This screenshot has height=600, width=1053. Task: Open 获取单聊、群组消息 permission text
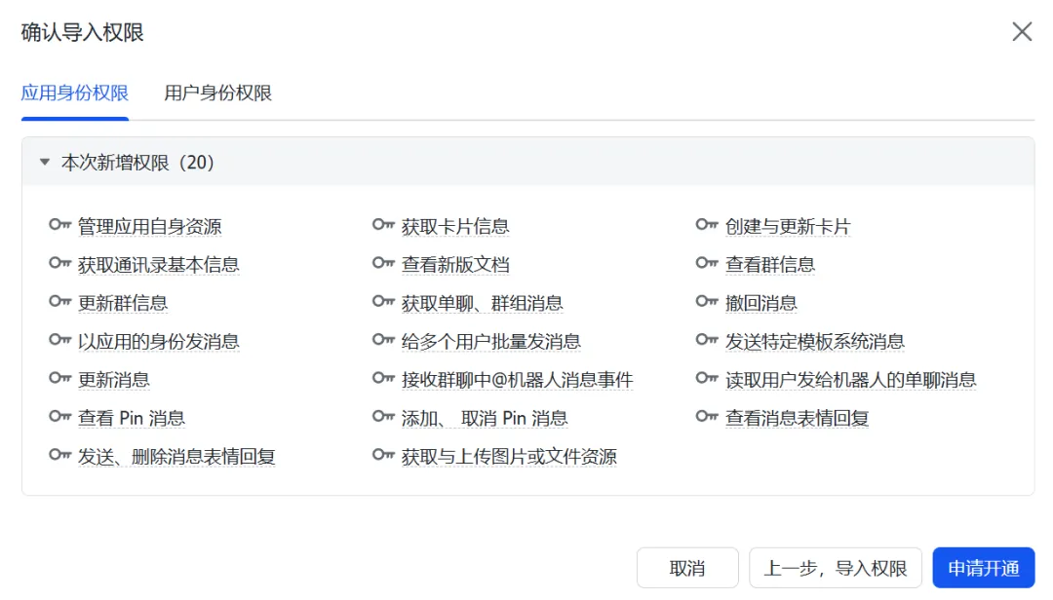point(483,303)
